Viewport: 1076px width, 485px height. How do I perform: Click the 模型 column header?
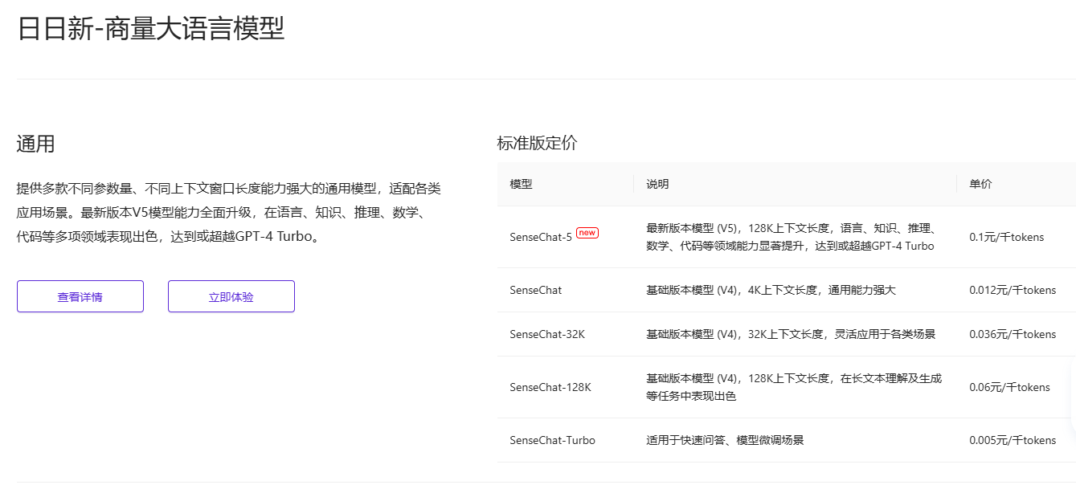(x=521, y=184)
